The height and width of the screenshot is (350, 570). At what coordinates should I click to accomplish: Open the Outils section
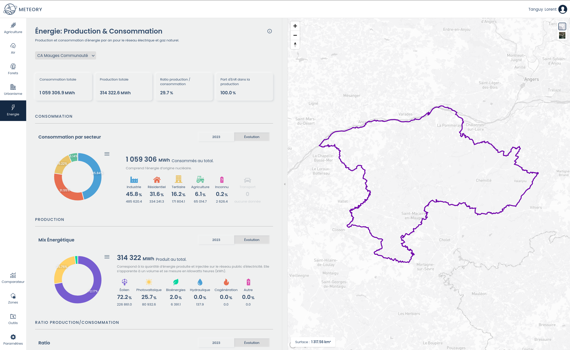click(13, 319)
